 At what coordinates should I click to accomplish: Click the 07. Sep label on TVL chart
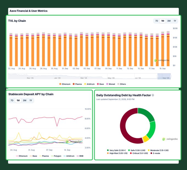pyautogui.click(x=98, y=68)
